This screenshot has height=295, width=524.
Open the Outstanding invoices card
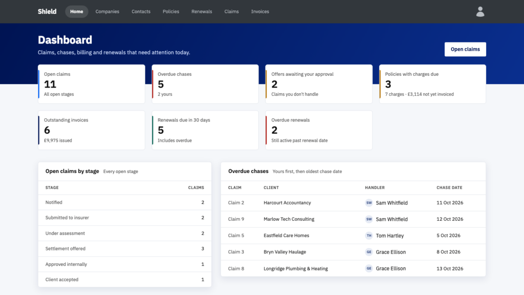92,130
